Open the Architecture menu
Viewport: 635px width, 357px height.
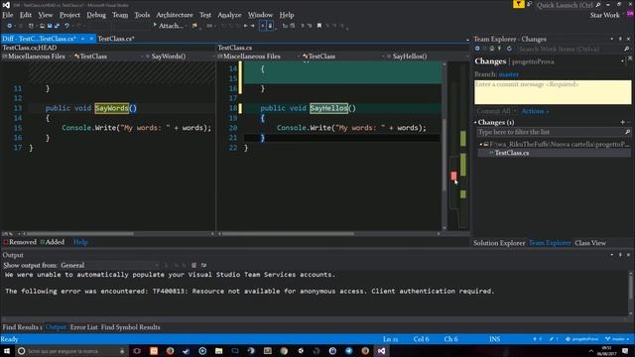click(175, 15)
